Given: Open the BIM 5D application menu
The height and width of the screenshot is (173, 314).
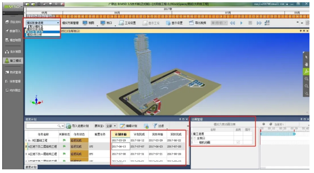Looking at the screenshot, I should [x=13, y=7].
